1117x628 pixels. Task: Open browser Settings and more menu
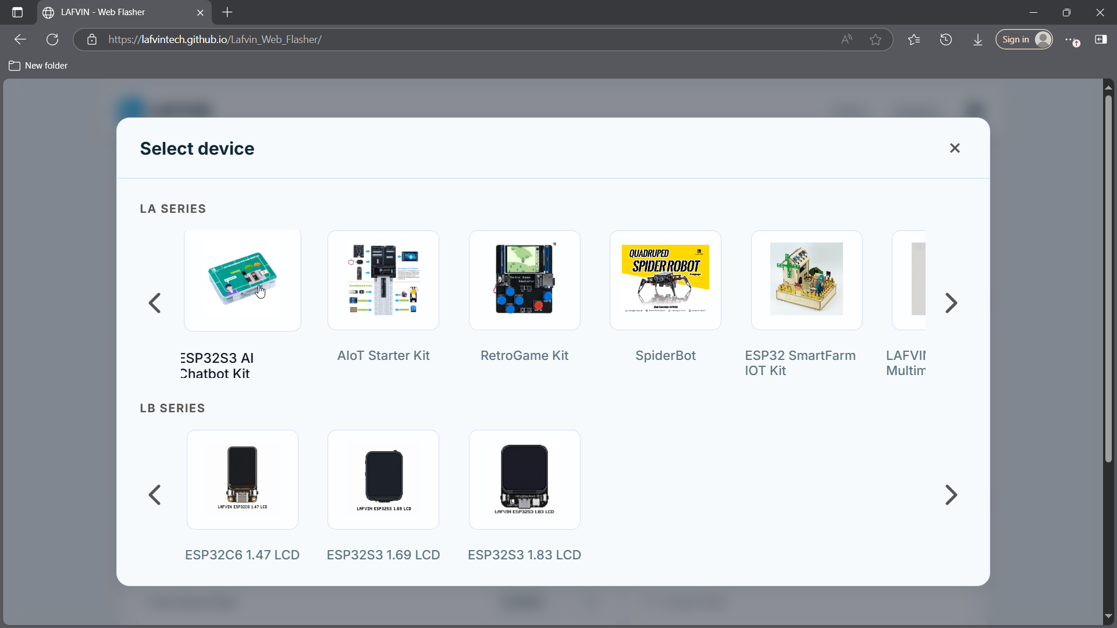click(1072, 40)
